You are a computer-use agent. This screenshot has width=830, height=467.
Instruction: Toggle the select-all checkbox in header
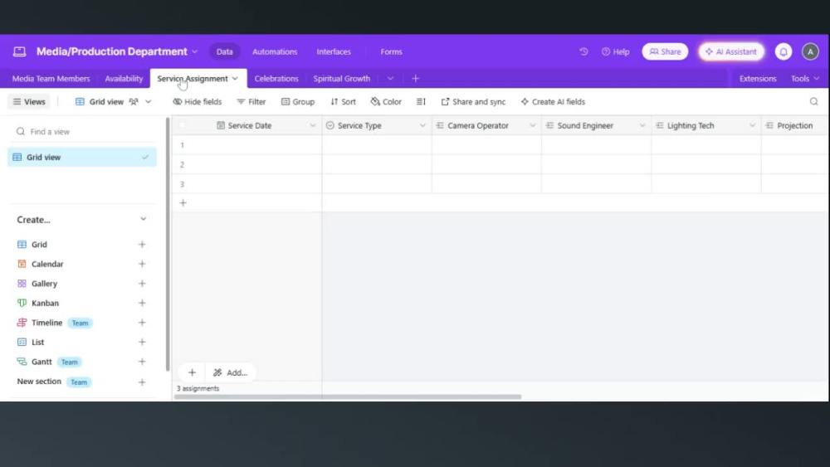point(182,125)
